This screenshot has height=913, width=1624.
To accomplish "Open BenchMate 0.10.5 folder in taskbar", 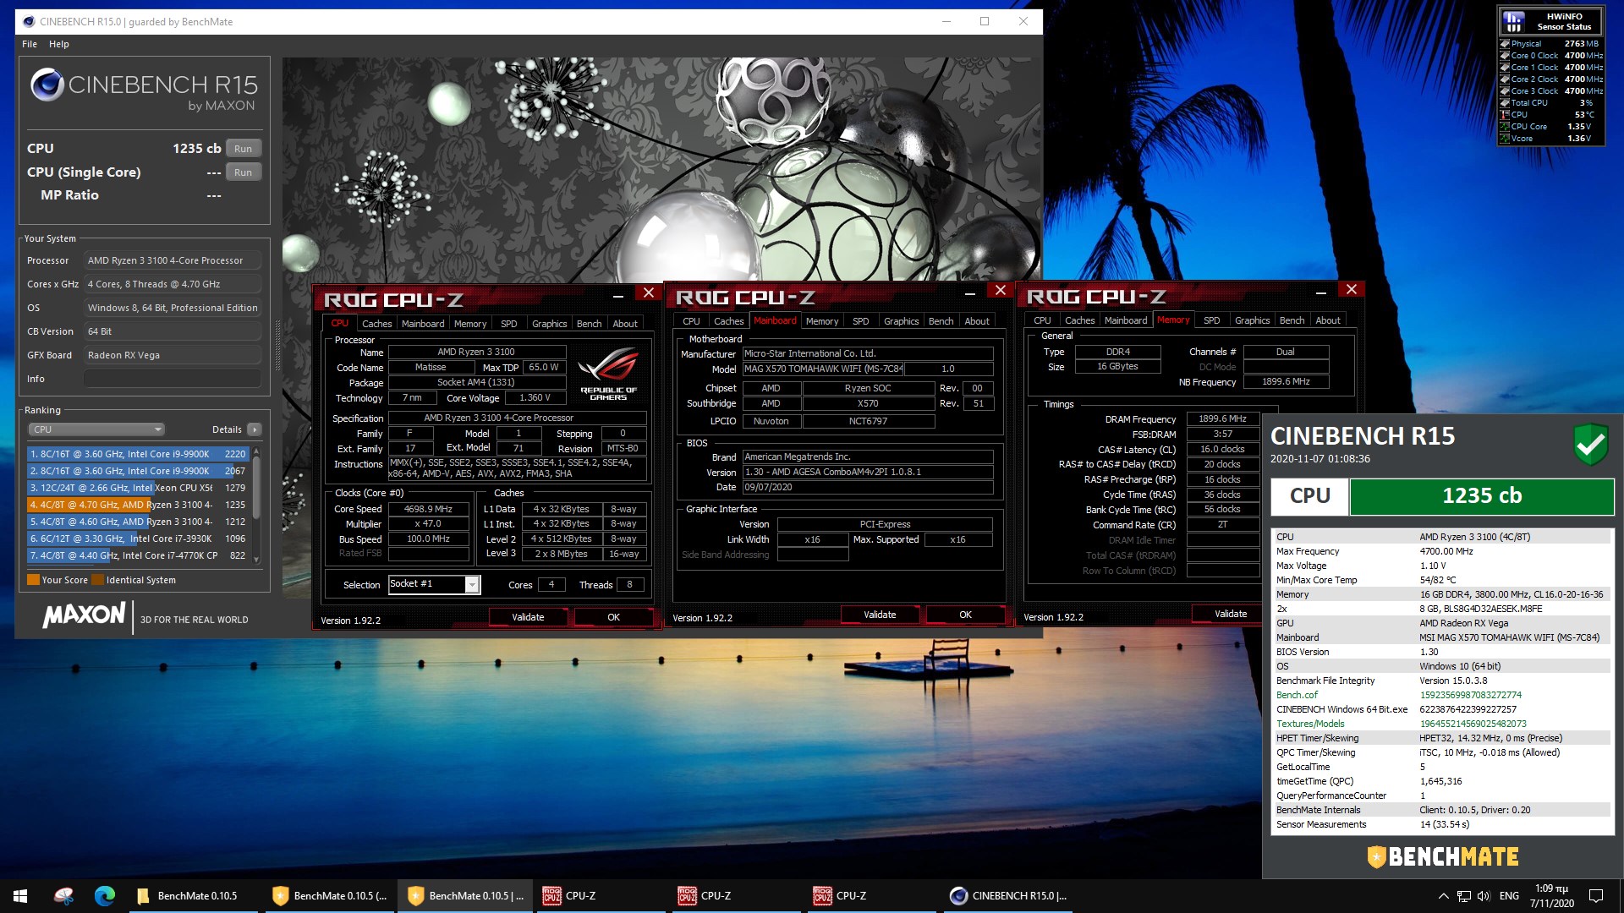I will pyautogui.click(x=193, y=896).
